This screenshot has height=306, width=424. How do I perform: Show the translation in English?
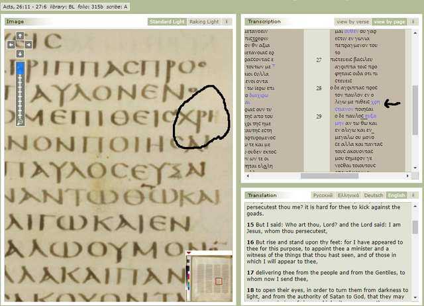click(x=396, y=195)
